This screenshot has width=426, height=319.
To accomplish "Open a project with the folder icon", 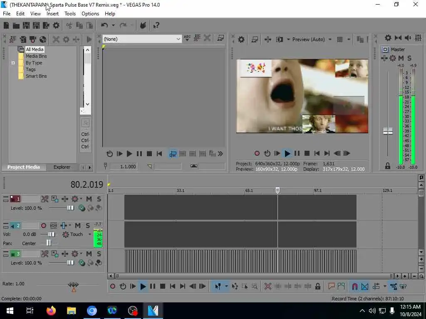I will point(16,25).
